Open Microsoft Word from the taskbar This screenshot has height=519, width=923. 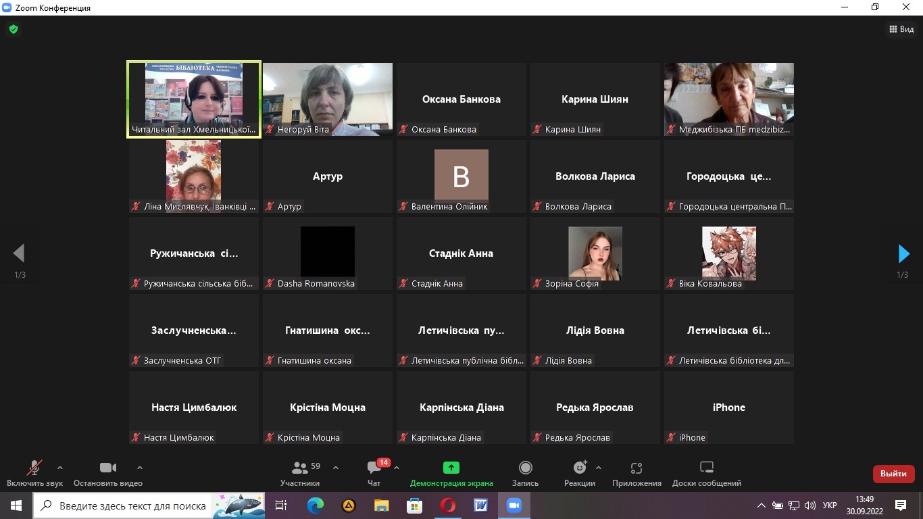480,505
